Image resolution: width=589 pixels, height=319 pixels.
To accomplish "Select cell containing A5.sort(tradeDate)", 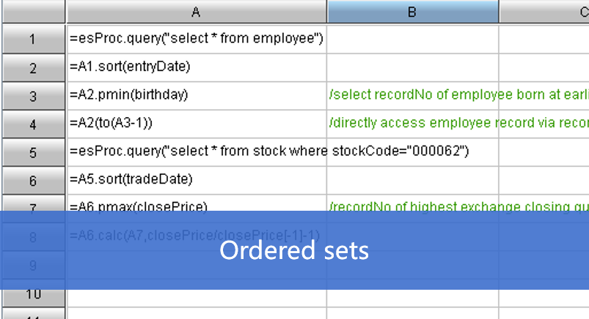I will tap(197, 180).
